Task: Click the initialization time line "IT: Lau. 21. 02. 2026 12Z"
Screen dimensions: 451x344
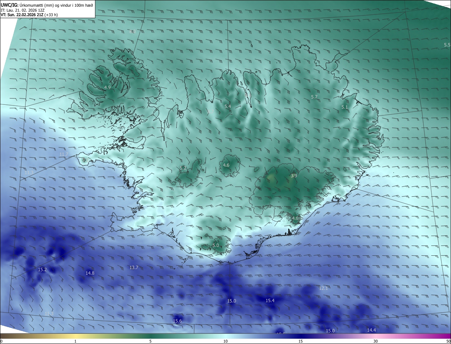Action: (x=23, y=10)
